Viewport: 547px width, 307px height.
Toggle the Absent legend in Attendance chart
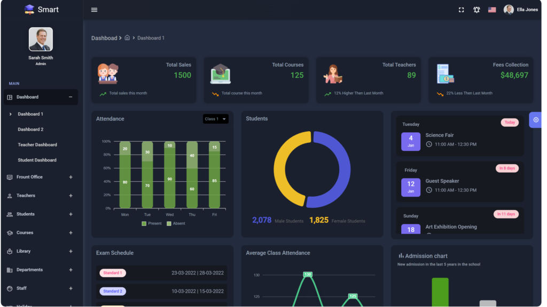[176, 223]
